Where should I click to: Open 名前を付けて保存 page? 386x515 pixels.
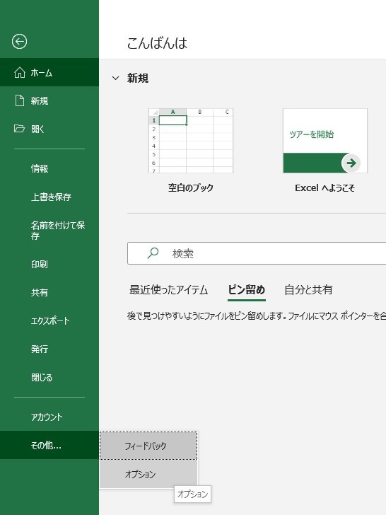[49, 230]
